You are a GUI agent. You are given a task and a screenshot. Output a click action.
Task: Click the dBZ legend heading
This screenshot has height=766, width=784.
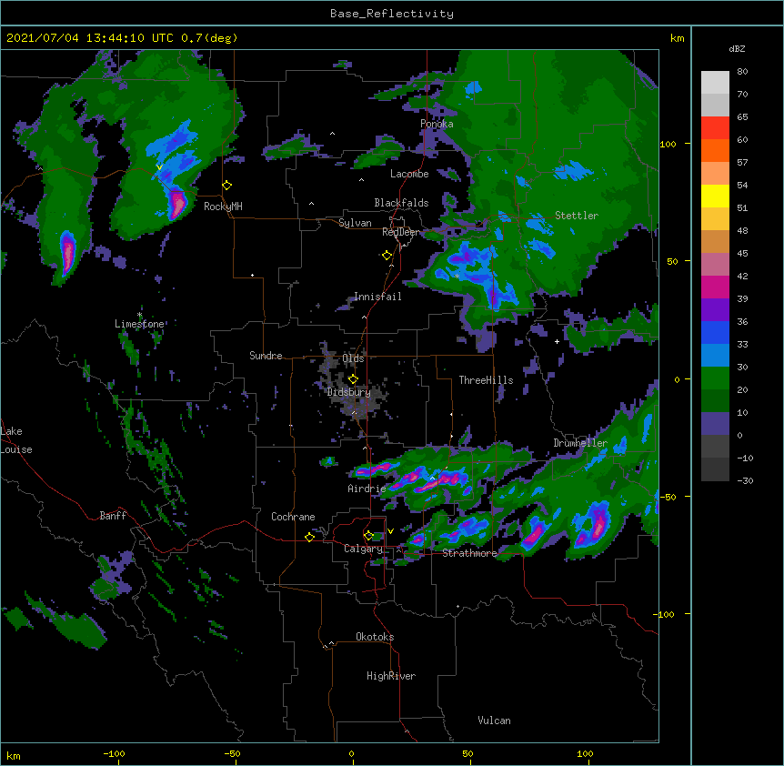coord(737,49)
